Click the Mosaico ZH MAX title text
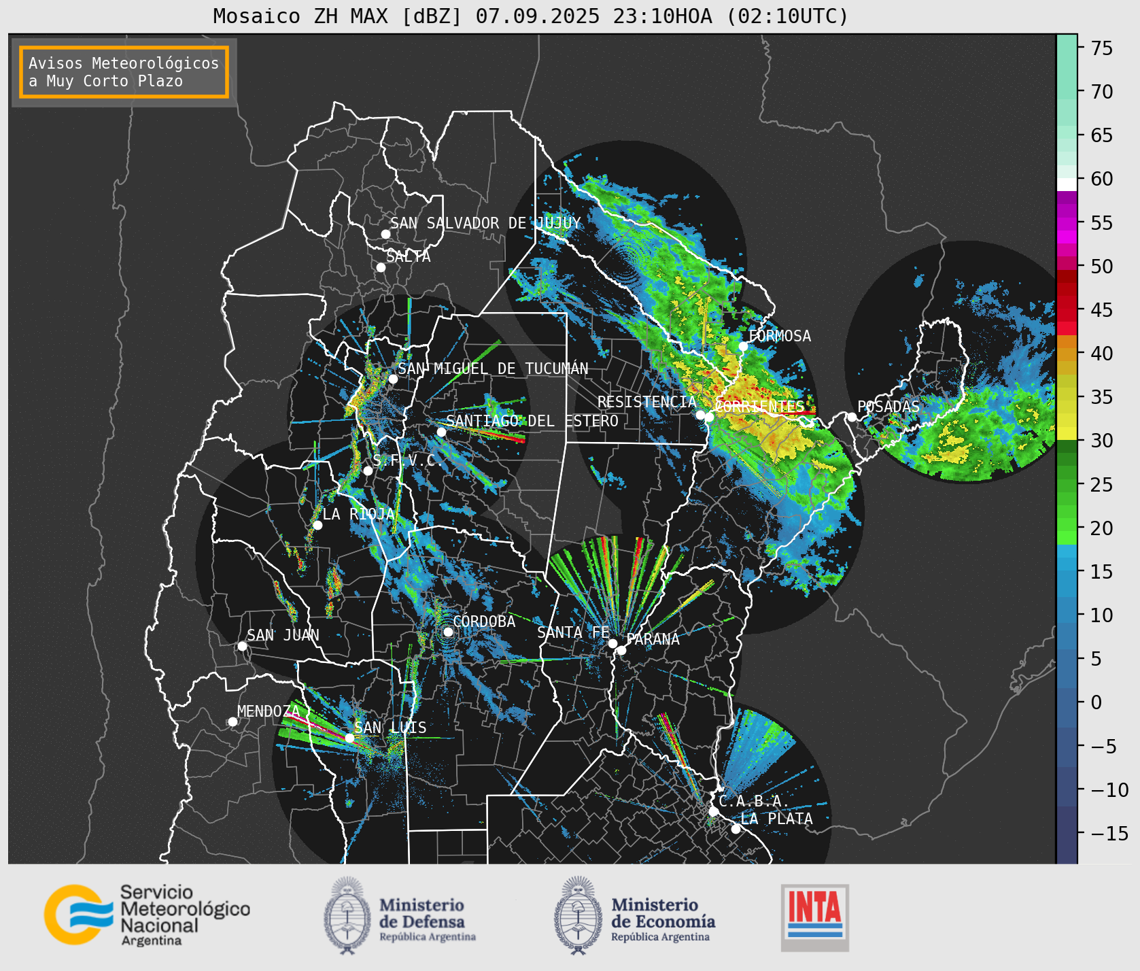Viewport: 1140px width, 971px height. (x=530, y=16)
